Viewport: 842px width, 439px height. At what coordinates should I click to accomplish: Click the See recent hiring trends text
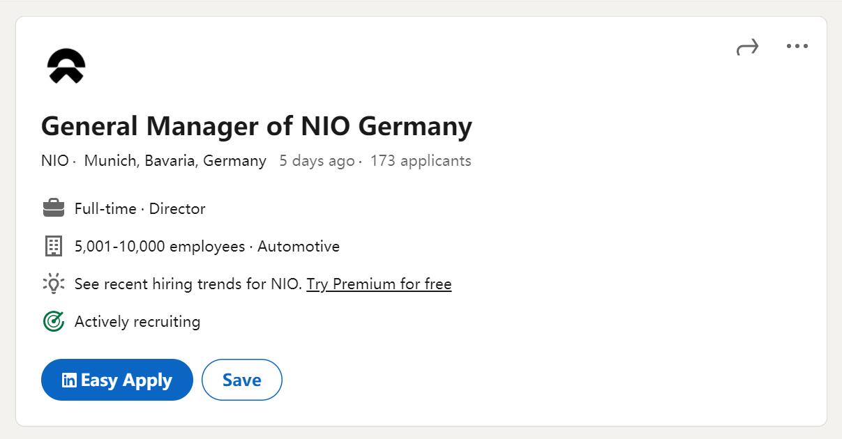click(x=188, y=284)
